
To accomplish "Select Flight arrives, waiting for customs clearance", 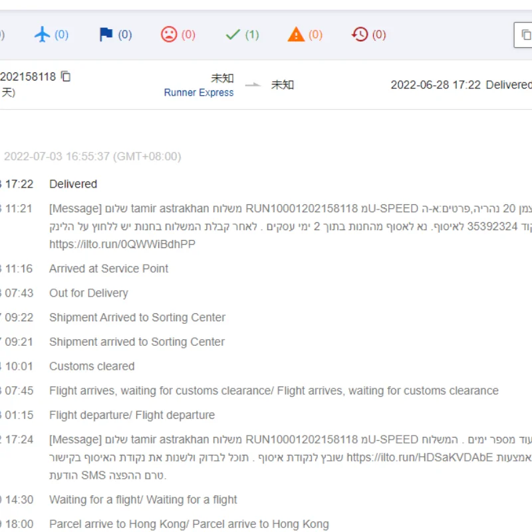I will (274, 390).
